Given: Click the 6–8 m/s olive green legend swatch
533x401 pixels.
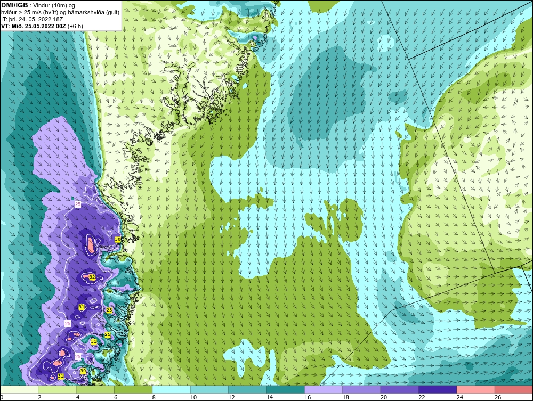Looking at the screenshot, I should [x=133, y=389].
